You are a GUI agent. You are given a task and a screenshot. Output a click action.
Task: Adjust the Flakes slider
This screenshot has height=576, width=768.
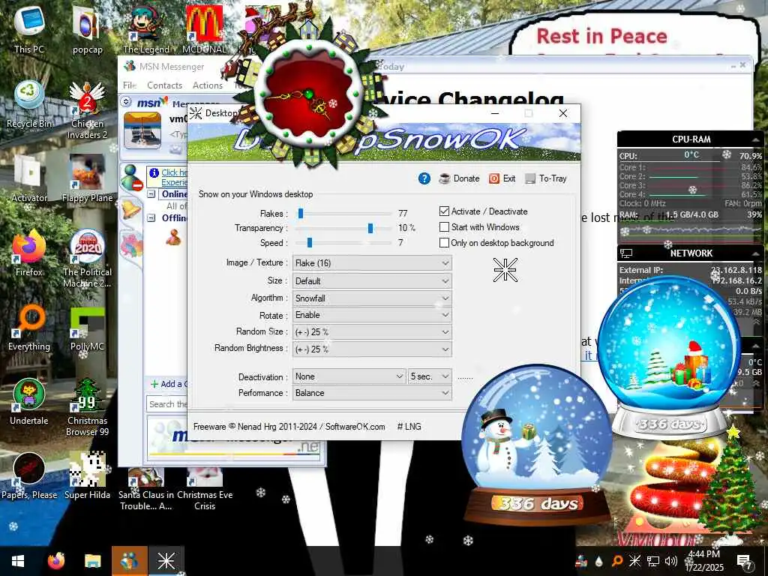click(301, 214)
